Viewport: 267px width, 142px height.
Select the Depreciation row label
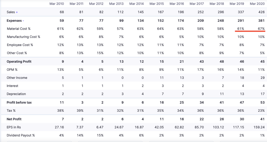tap(16, 94)
